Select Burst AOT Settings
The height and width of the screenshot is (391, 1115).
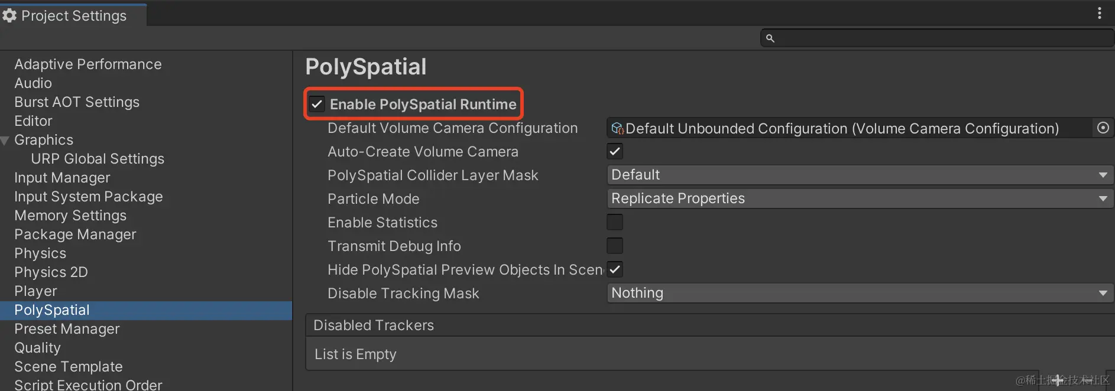(77, 102)
